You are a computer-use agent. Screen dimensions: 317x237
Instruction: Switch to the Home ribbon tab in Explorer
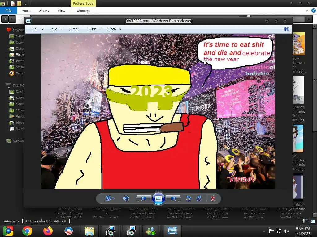pos(26,11)
